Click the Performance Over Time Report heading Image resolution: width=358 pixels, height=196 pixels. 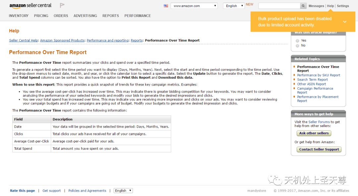[48, 52]
